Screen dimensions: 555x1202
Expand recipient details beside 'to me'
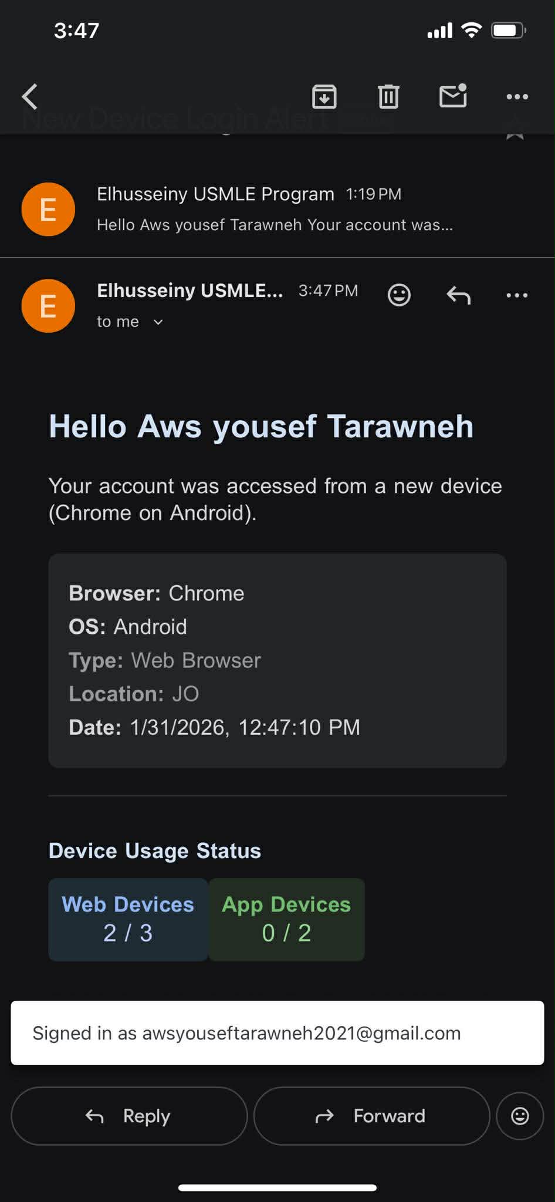(x=158, y=322)
